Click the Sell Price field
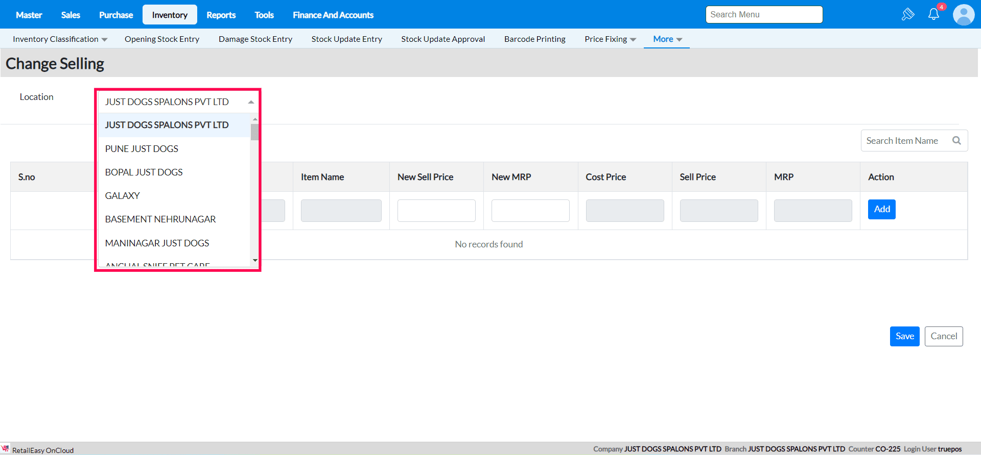The width and height of the screenshot is (981, 455). tap(719, 211)
